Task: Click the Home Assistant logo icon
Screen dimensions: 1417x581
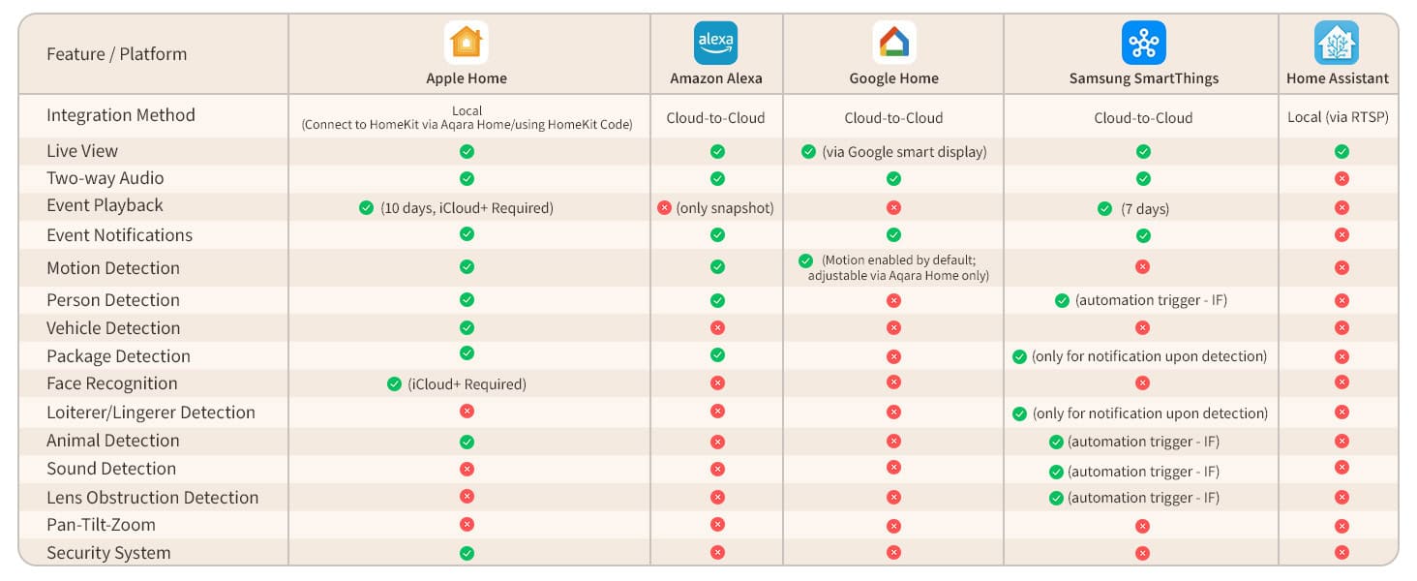Action: click(1337, 43)
